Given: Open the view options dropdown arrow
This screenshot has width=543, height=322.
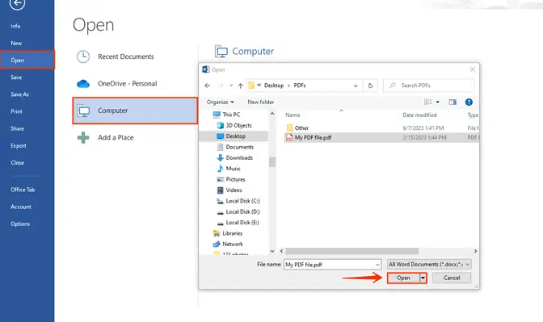Looking at the screenshot, I should tap(438, 102).
